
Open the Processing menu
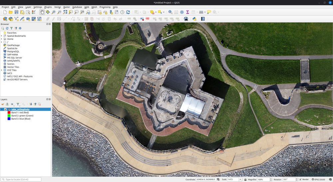[105, 7]
